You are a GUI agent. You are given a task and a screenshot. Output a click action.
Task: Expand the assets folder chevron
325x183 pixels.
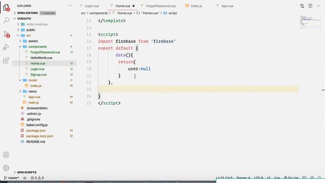[x=20, y=41]
